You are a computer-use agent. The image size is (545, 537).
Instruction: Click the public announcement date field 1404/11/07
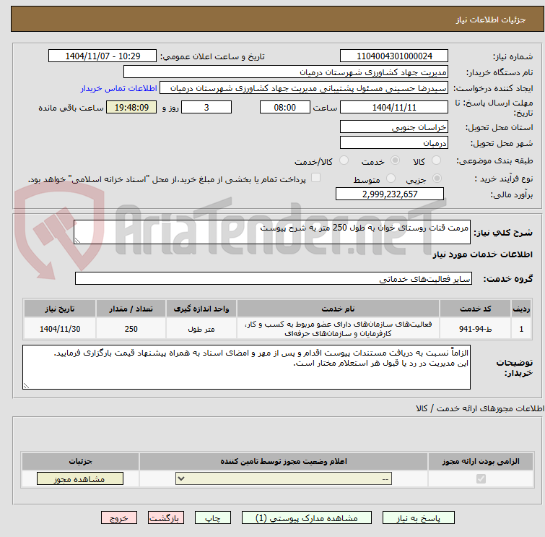(103, 56)
